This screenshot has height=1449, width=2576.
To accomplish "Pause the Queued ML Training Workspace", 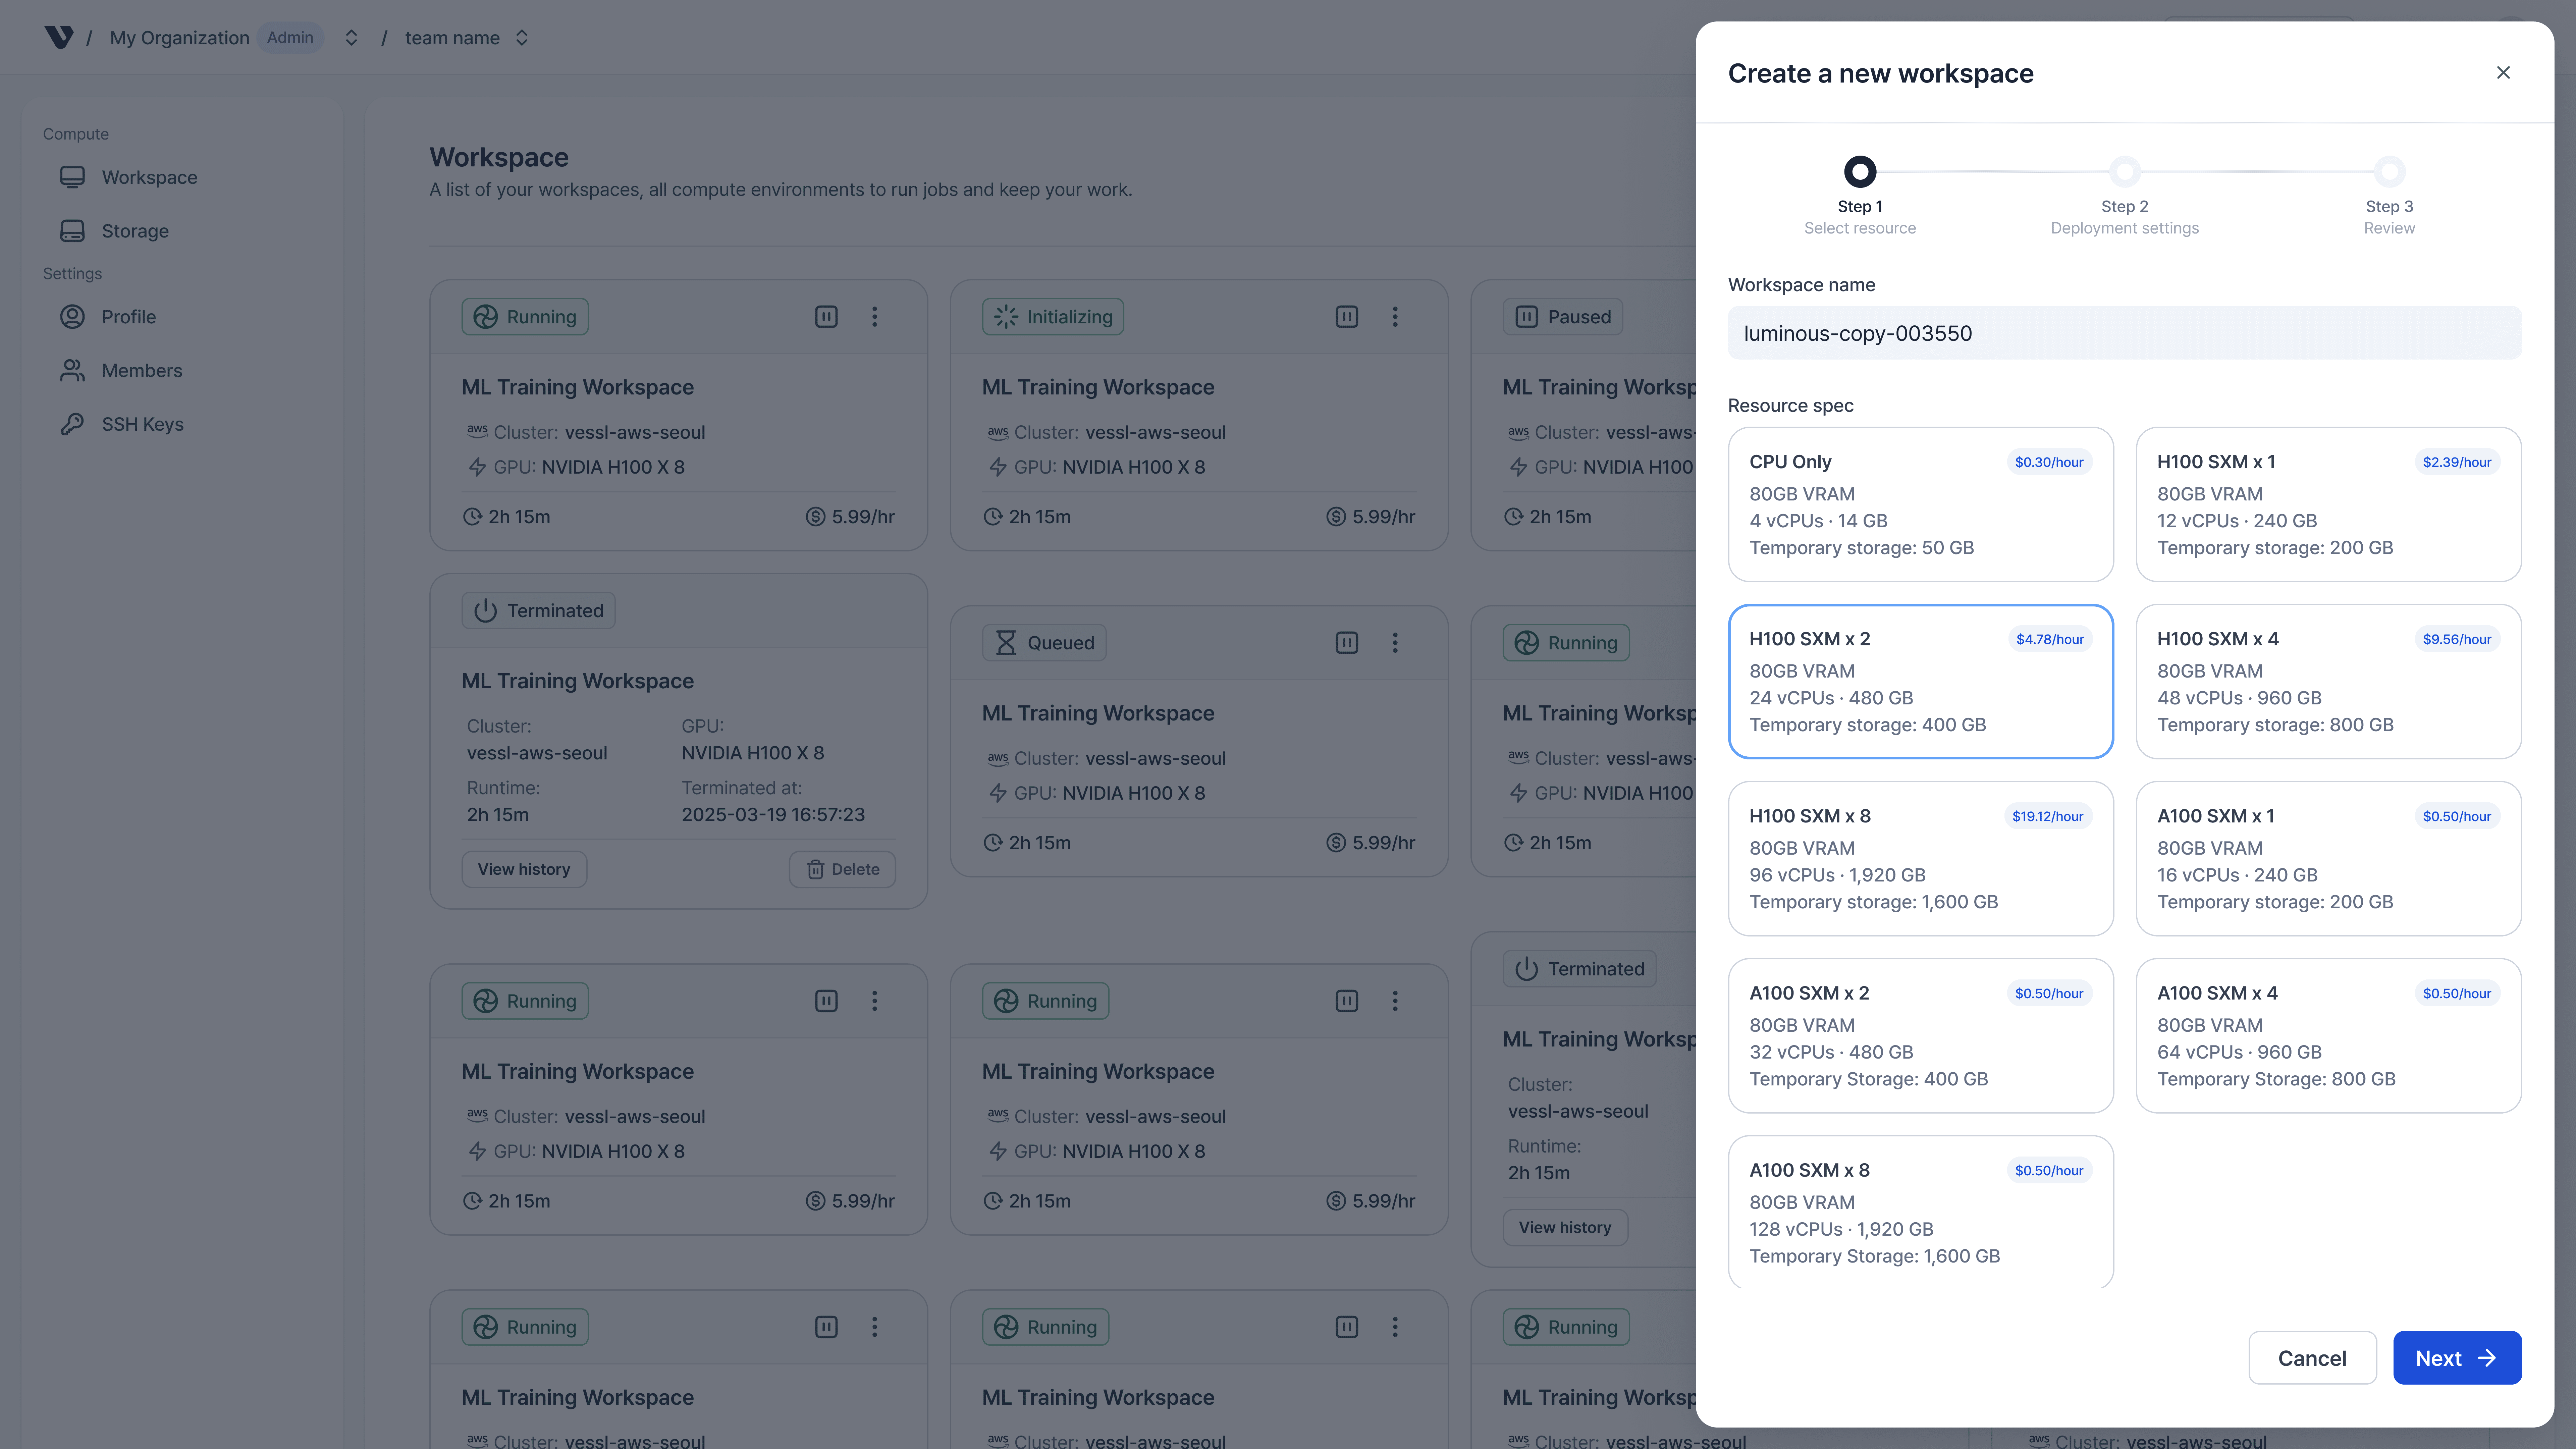I will (1346, 642).
